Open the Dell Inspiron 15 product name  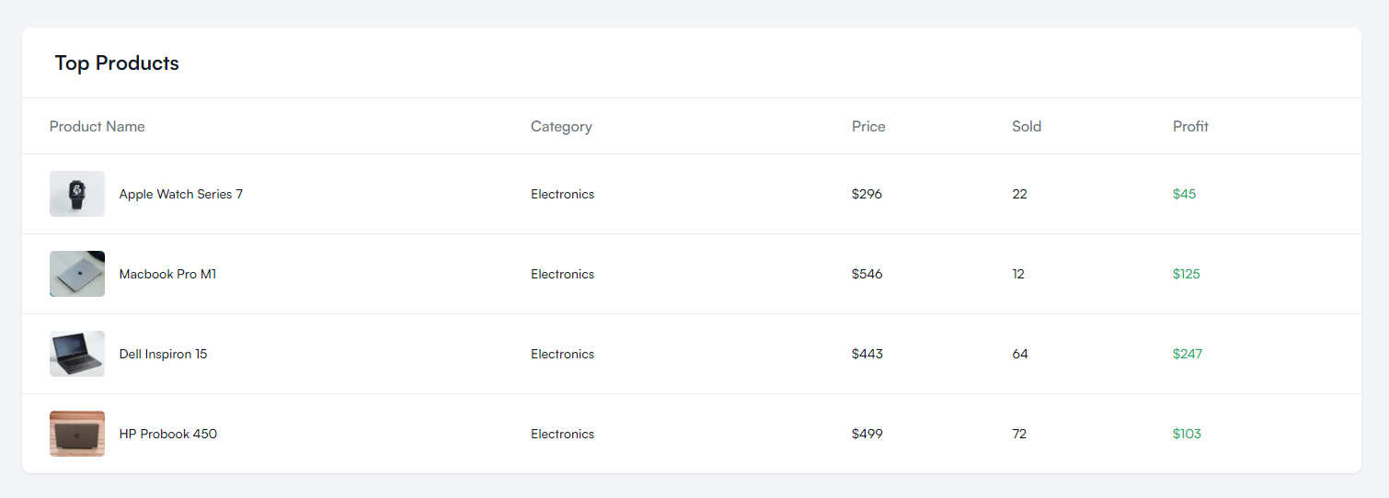coord(163,354)
